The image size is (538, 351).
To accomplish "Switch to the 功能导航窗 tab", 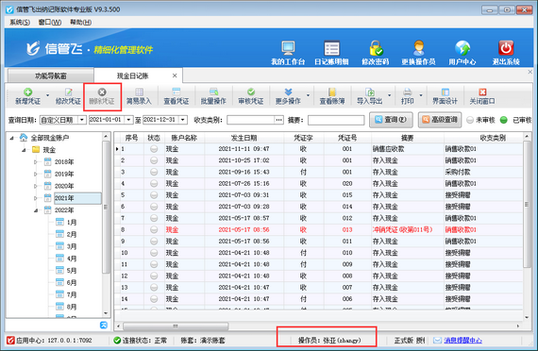I will coord(51,75).
